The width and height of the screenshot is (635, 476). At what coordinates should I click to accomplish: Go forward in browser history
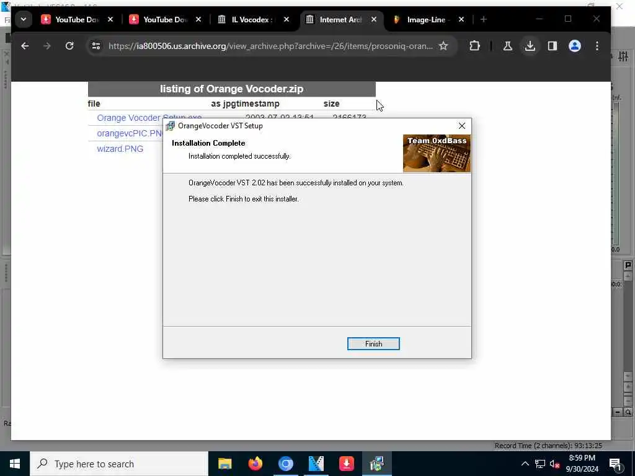pyautogui.click(x=47, y=46)
